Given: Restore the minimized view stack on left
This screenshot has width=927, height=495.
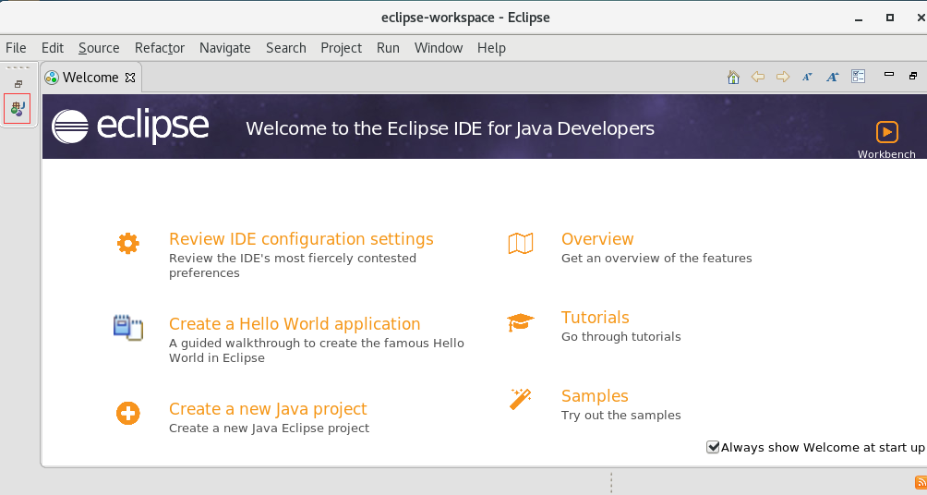Looking at the screenshot, I should tap(18, 84).
